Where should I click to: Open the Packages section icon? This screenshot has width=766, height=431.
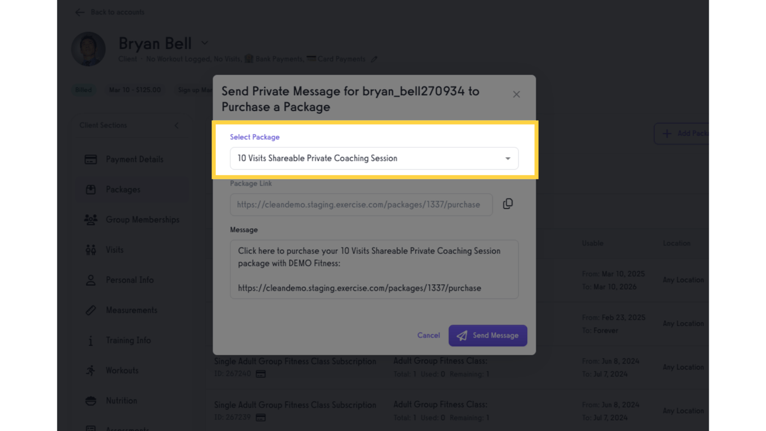[x=90, y=189]
